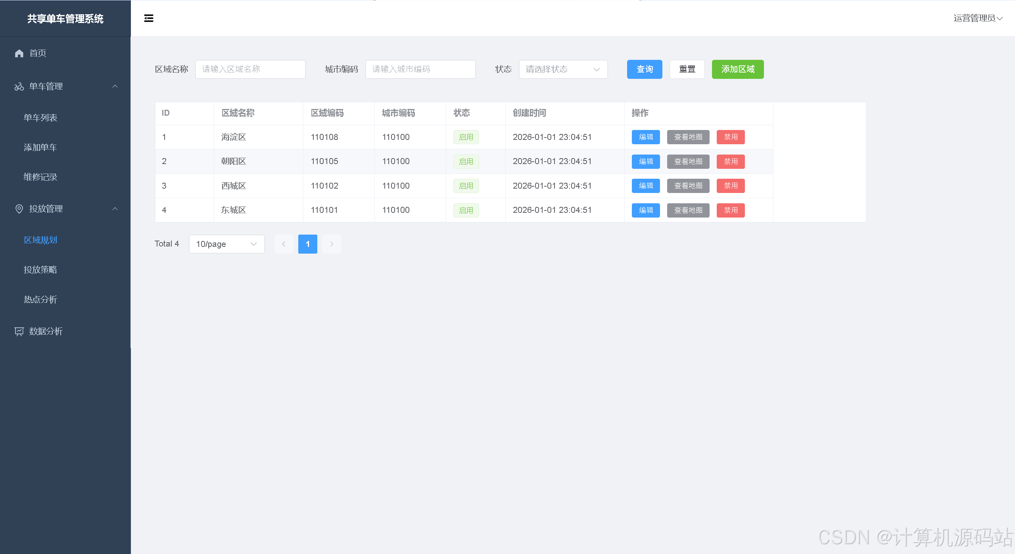
Task: Click the green 添加区域 button
Action: [x=737, y=69]
